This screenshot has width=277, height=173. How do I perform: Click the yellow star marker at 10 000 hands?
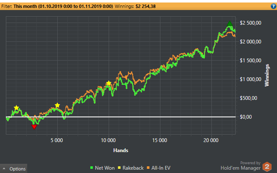point(109,83)
